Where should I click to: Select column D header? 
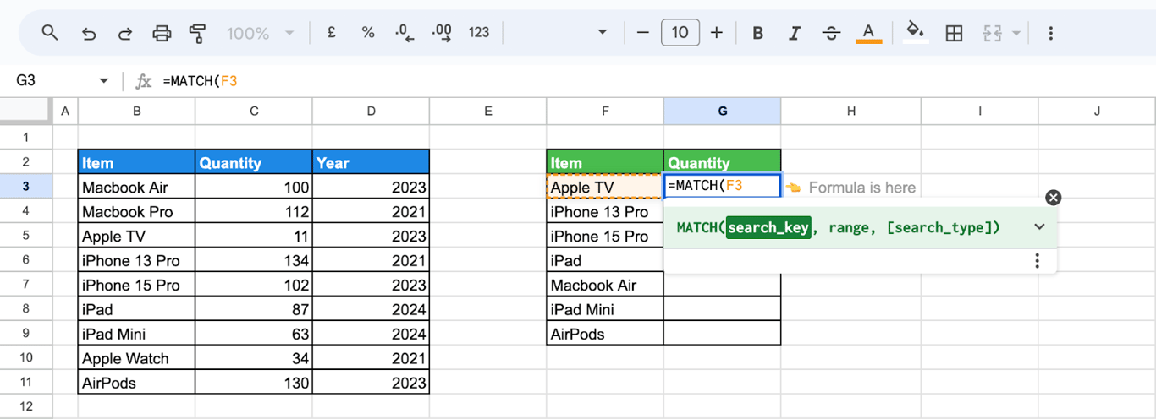(371, 111)
